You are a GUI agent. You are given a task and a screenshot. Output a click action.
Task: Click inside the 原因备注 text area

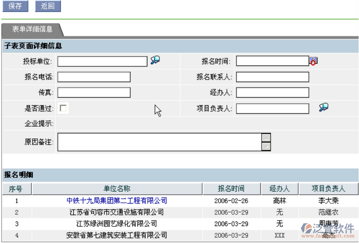tap(159, 142)
